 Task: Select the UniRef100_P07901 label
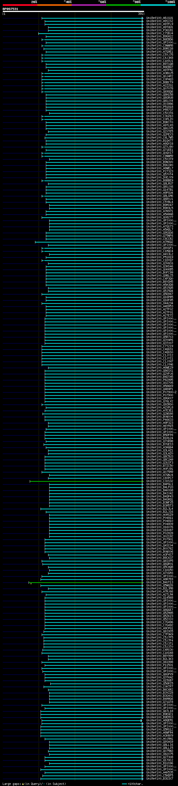(x=159, y=540)
